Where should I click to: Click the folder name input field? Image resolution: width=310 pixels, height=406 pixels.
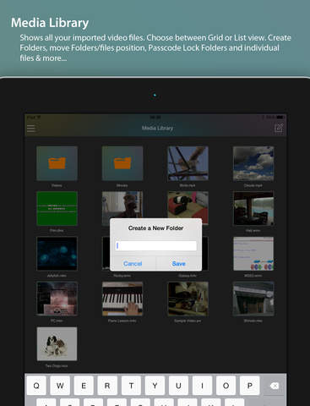click(156, 245)
